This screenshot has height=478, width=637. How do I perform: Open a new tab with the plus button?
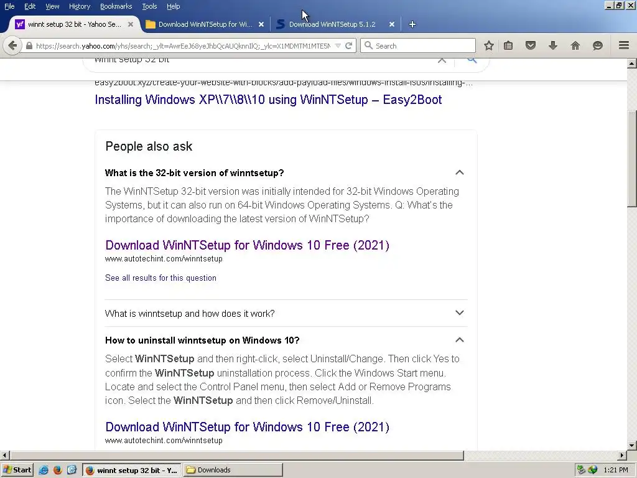point(412,24)
